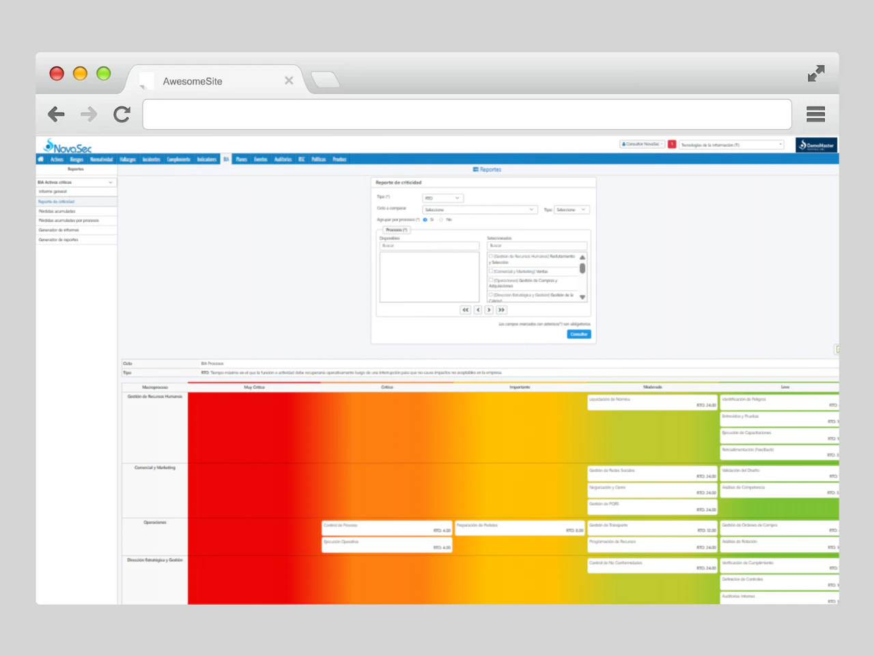Open Pérdidas acumuladas report link

tap(57, 211)
